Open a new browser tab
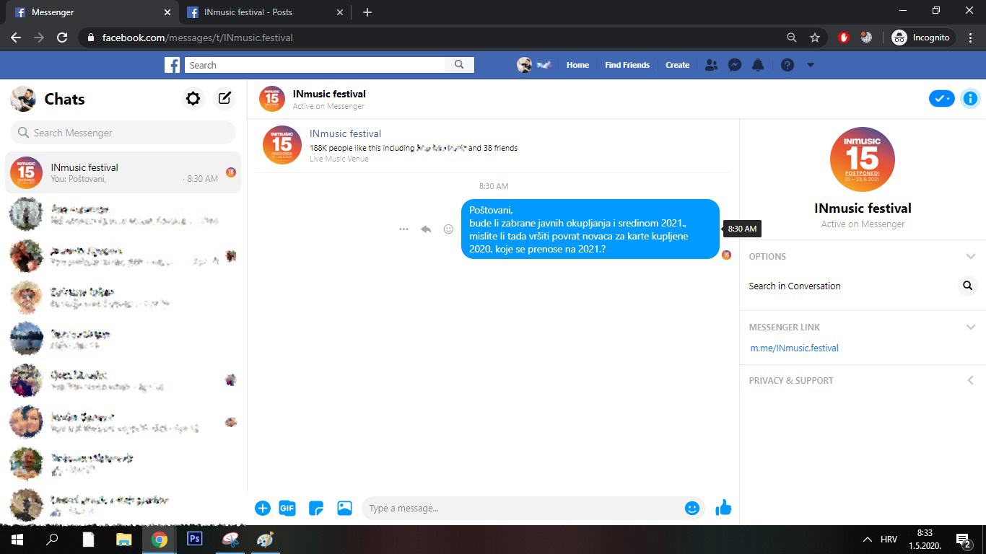986x554 pixels. [367, 12]
